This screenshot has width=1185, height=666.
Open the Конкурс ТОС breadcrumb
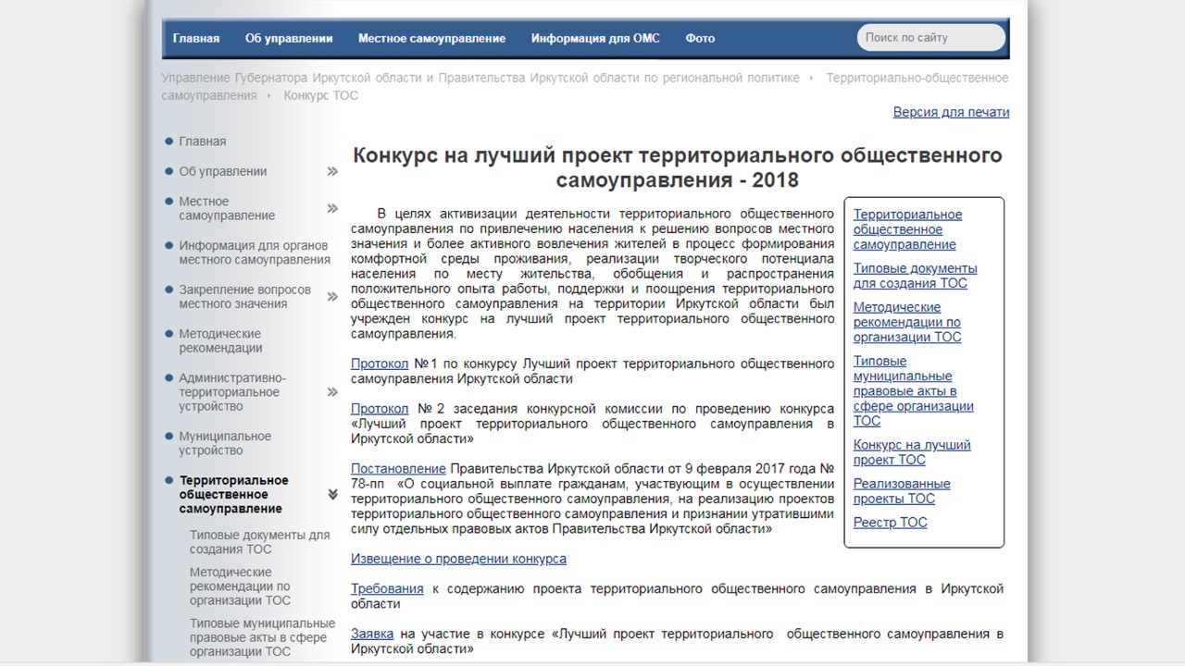[320, 95]
